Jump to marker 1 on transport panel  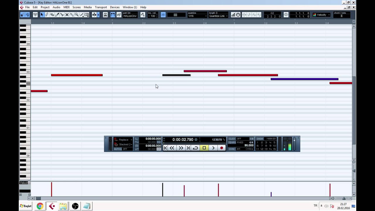click(x=258, y=142)
